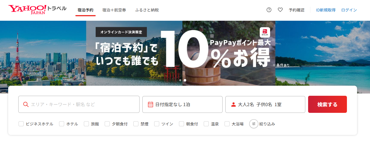Image resolution: width=370 pixels, height=147 pixels.
Task: Open the 絞り込み filter icon
Action: (x=254, y=124)
